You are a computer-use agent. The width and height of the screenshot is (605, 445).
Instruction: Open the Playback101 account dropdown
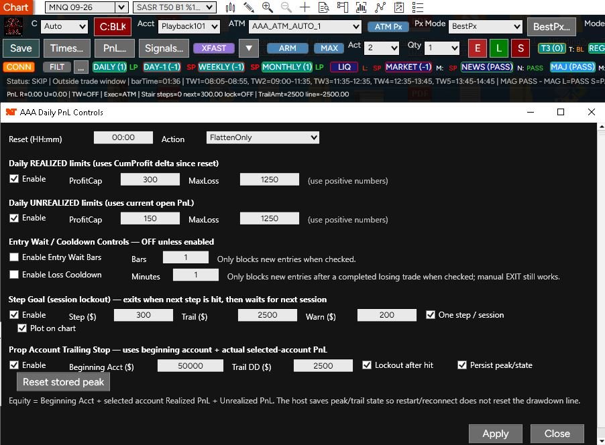pos(189,26)
